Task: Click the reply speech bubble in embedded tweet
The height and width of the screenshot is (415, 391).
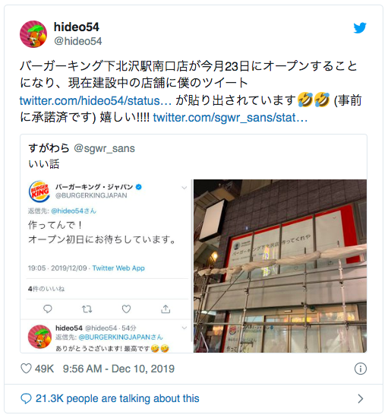Action: [x=48, y=309]
